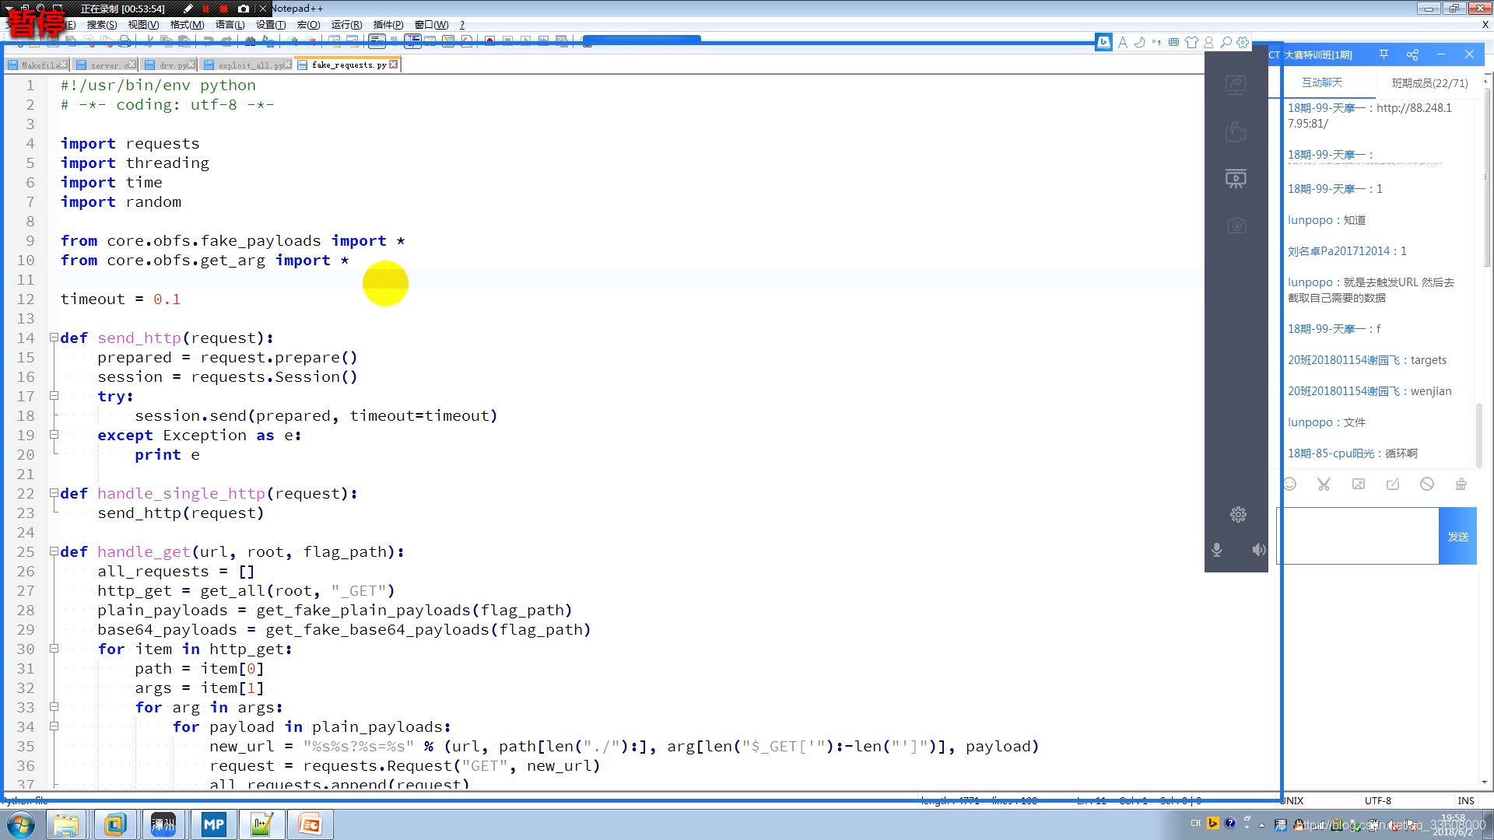The image size is (1494, 840).
Task: Stop the screen recording
Action: pyautogui.click(x=223, y=9)
